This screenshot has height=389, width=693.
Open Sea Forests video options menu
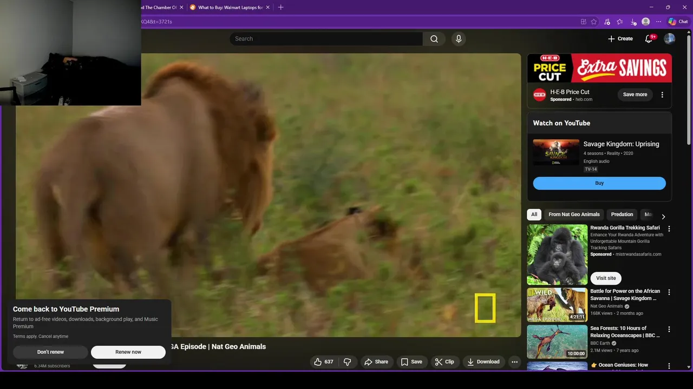669,329
